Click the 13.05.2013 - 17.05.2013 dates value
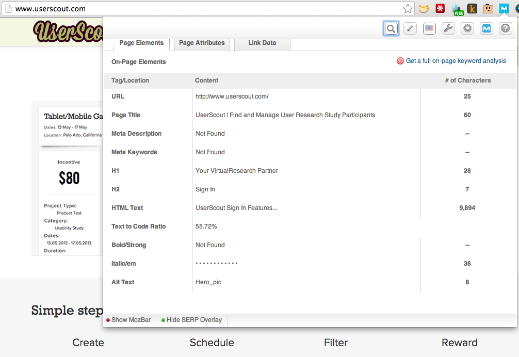The image size is (519, 357). [x=69, y=243]
